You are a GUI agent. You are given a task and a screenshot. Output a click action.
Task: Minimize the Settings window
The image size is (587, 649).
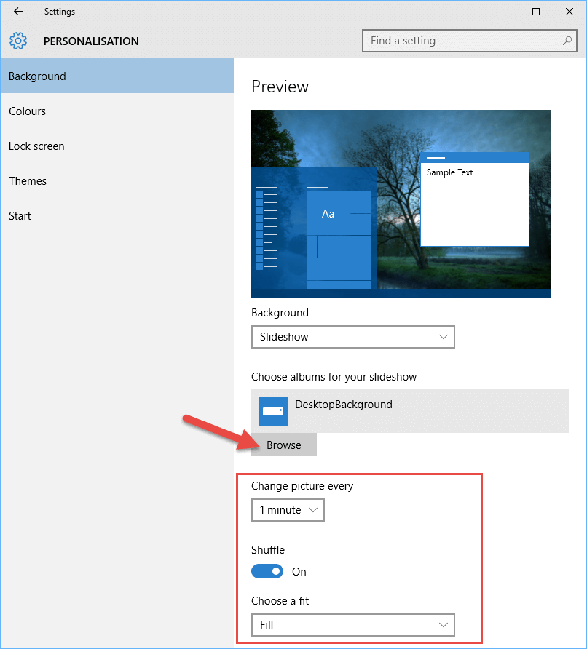point(503,12)
